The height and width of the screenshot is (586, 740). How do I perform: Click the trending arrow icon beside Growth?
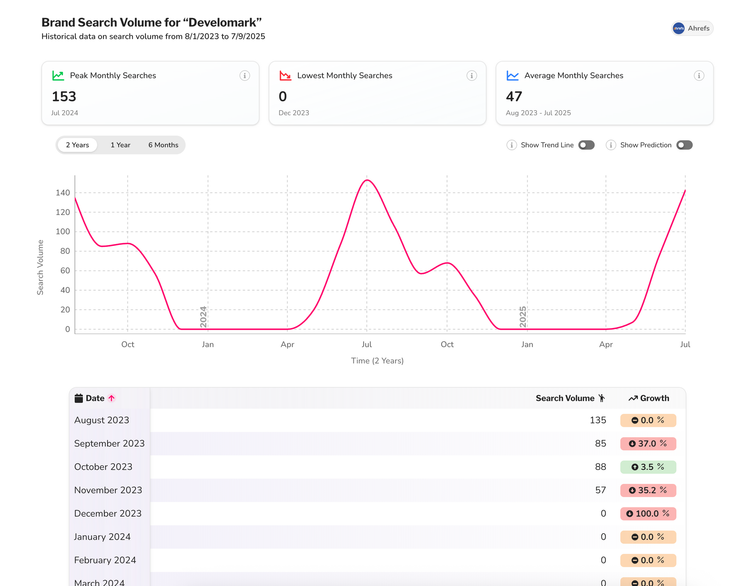(x=633, y=398)
